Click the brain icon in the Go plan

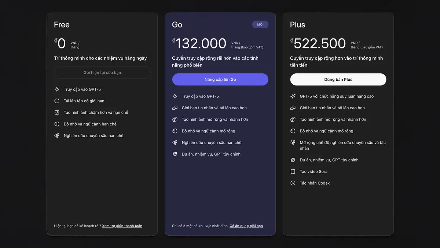coord(175,131)
